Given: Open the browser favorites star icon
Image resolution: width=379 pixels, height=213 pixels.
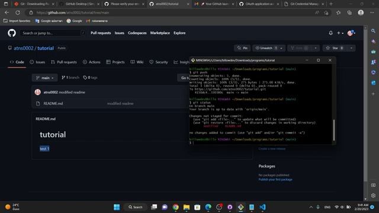Looking at the screenshot, I should point(338,12).
